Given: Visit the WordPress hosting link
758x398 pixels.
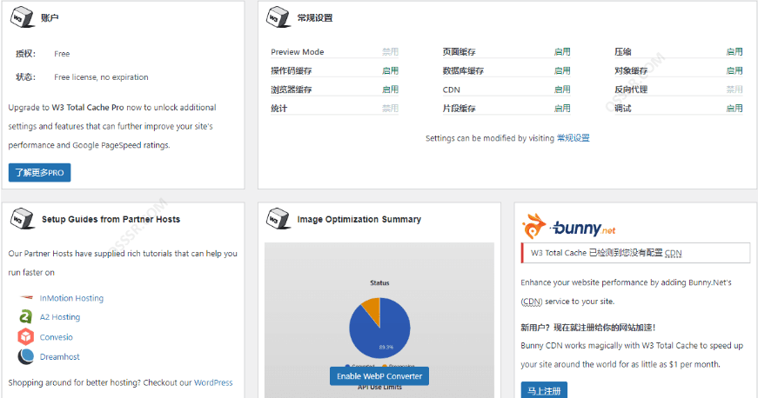Looking at the screenshot, I should point(213,382).
